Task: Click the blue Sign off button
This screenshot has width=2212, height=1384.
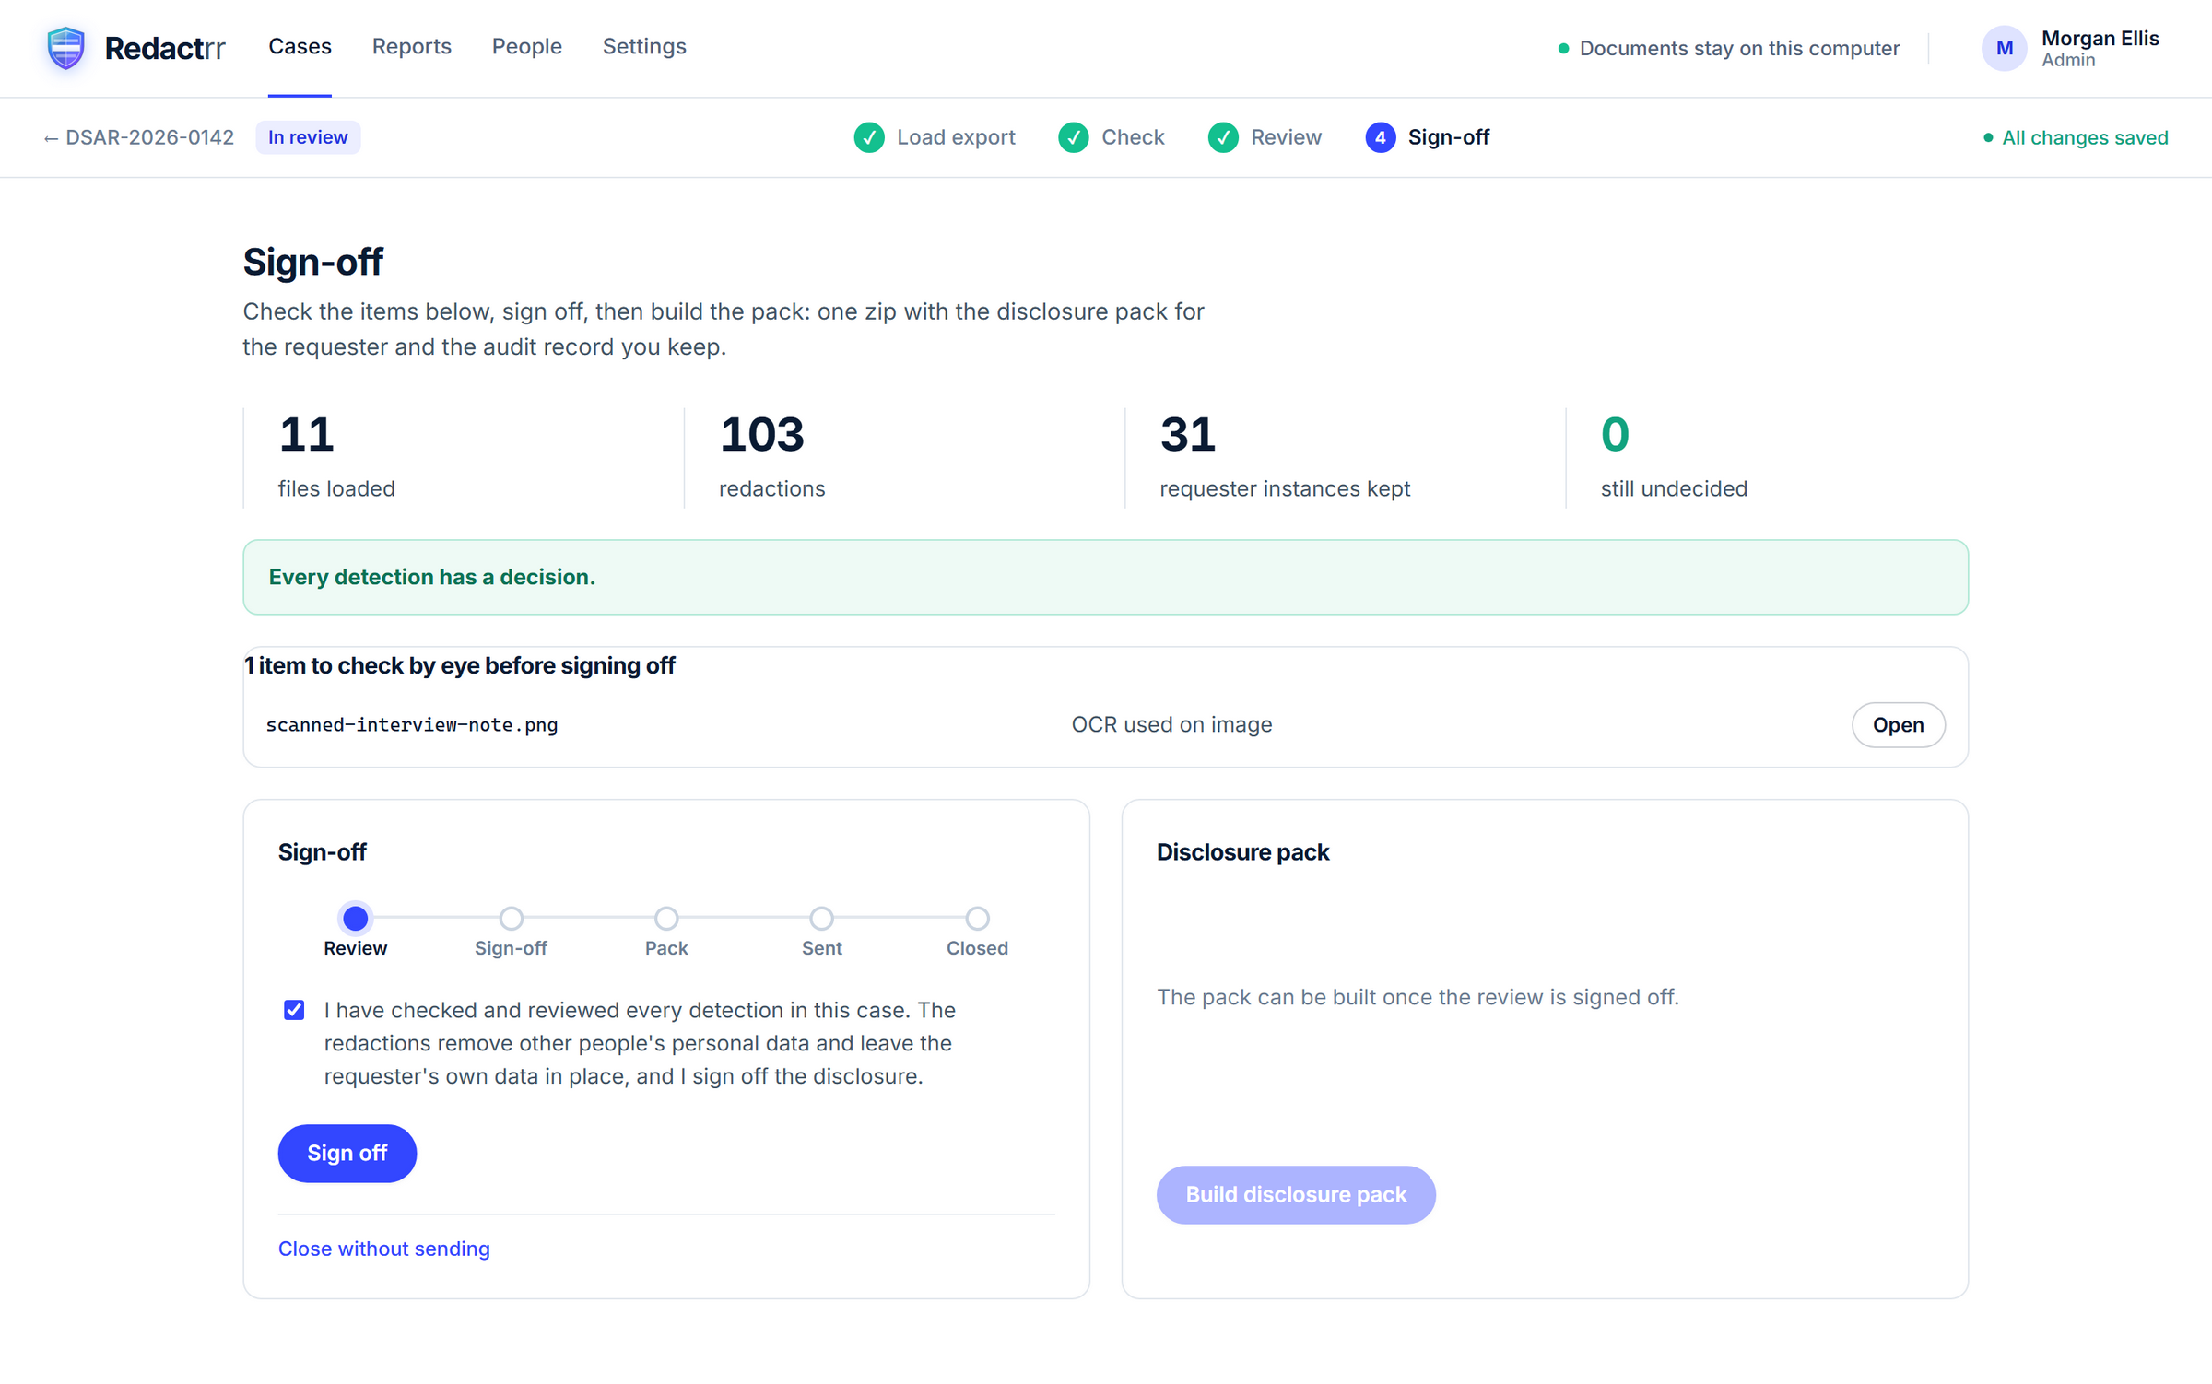Action: coord(347,1153)
